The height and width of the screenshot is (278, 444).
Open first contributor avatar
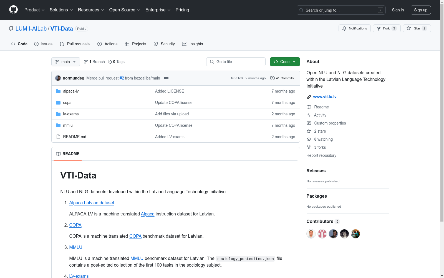coord(311,234)
